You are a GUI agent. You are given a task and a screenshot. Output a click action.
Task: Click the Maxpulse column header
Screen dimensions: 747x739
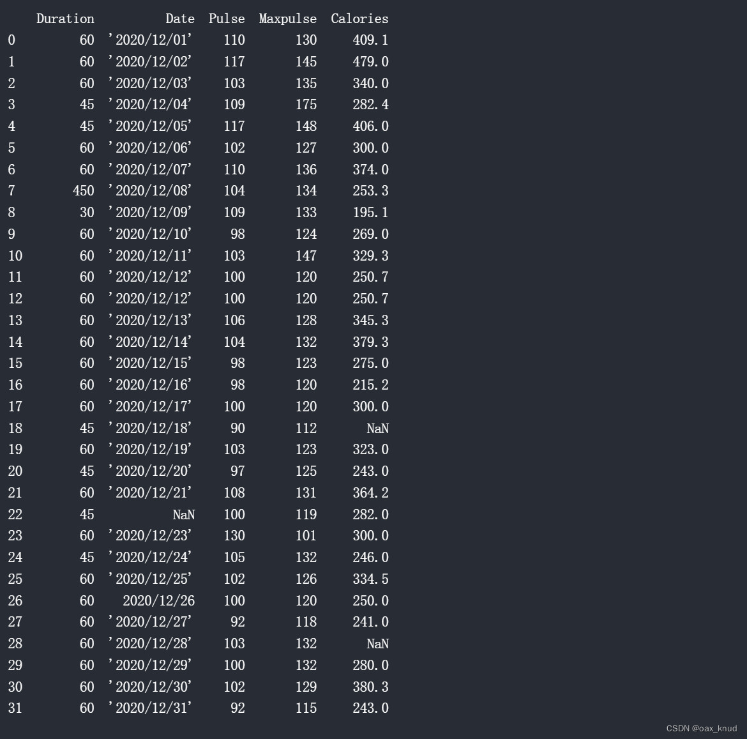tap(288, 19)
